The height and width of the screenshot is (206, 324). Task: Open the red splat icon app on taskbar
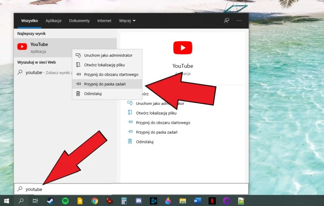[109, 201]
